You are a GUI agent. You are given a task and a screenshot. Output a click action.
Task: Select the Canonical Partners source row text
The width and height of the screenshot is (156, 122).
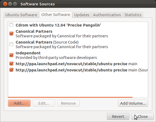pos(62,34)
